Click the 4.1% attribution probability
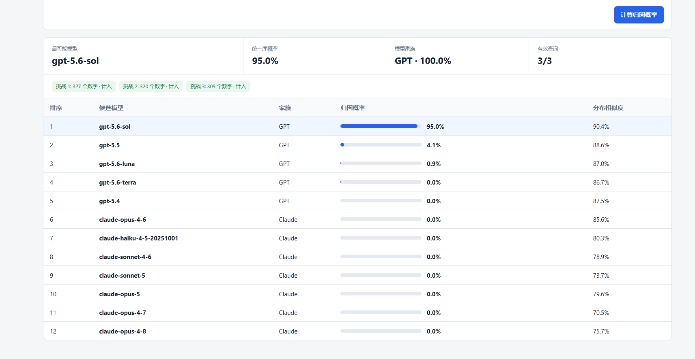The width and height of the screenshot is (695, 359). (x=434, y=145)
